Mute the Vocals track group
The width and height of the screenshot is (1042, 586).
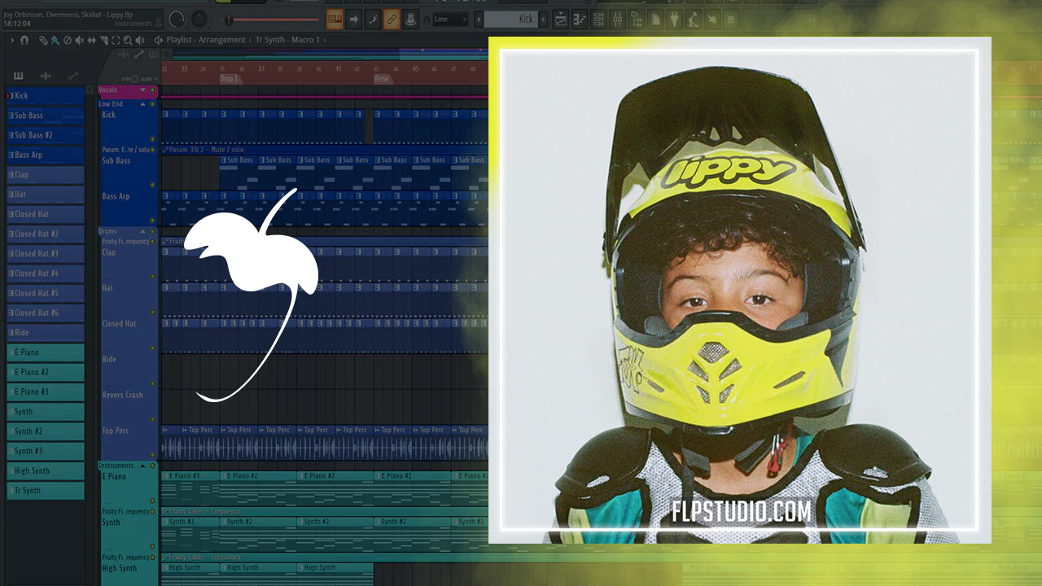(152, 90)
